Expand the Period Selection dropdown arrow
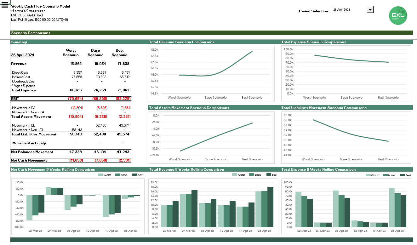This screenshot has width=417, height=245. click(370, 10)
